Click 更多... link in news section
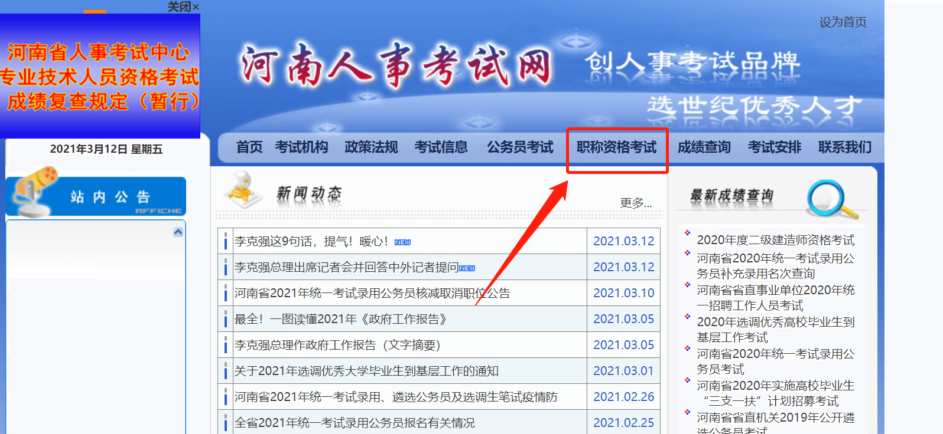Screen dimensions: 943x434 636,203
